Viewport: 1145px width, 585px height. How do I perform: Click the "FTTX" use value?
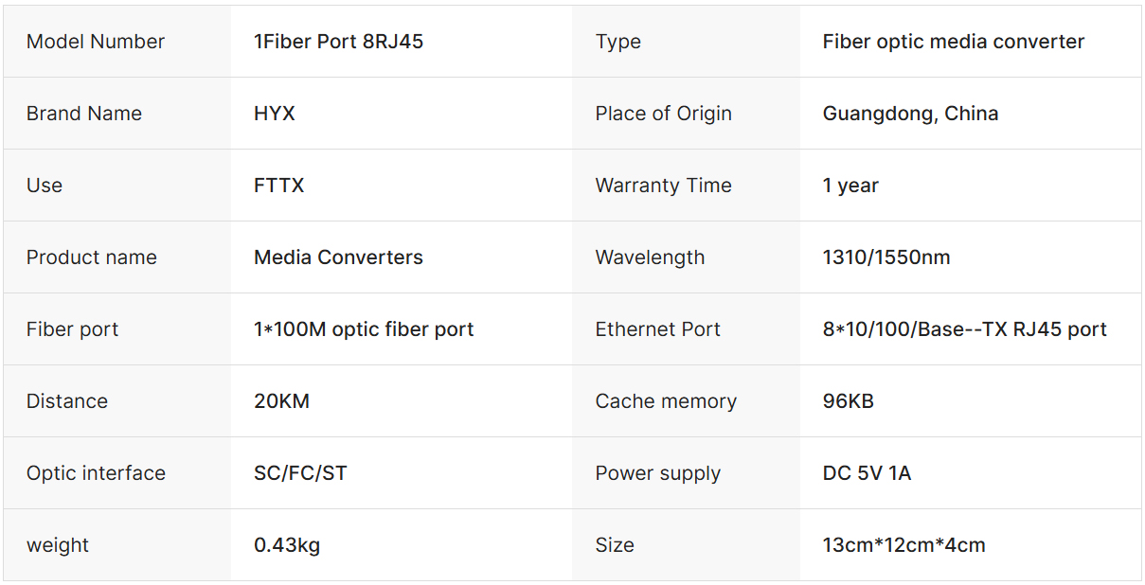click(279, 186)
